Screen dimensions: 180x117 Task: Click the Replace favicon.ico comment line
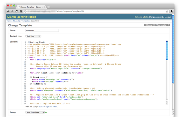[x=92, y=95]
